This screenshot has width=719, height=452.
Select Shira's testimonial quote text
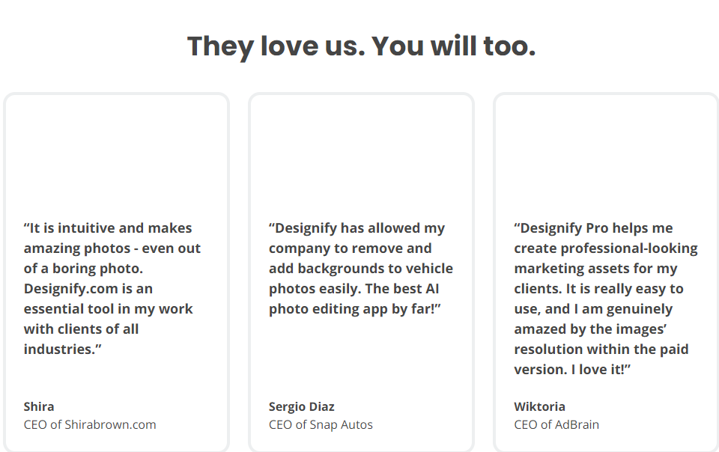click(x=112, y=289)
